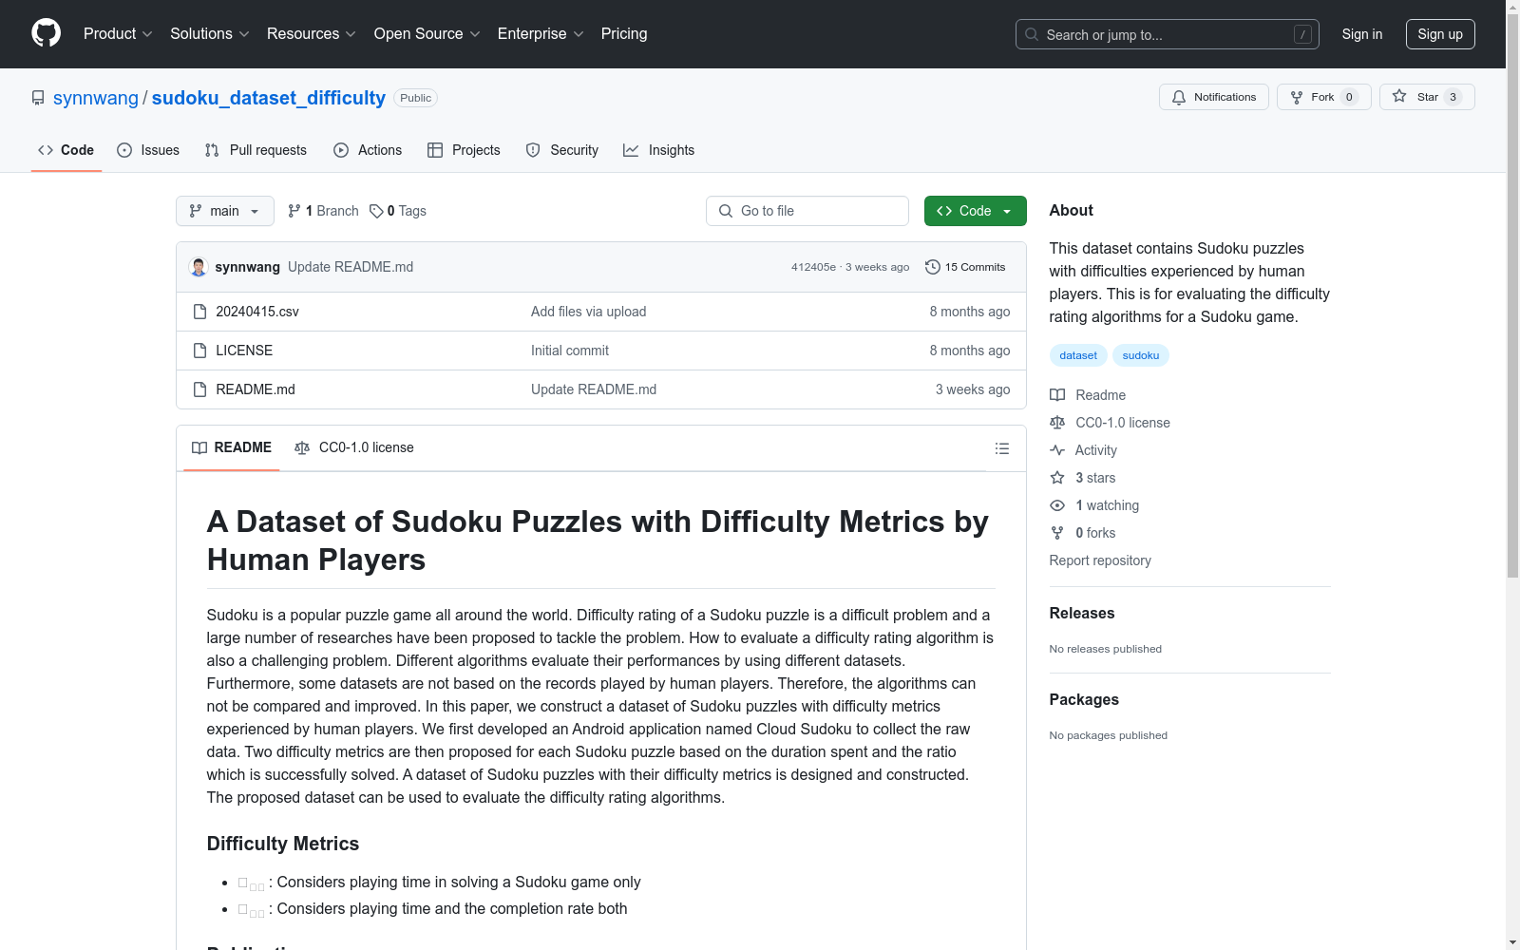Open the Initial commit message link
The image size is (1520, 950).
570,351
